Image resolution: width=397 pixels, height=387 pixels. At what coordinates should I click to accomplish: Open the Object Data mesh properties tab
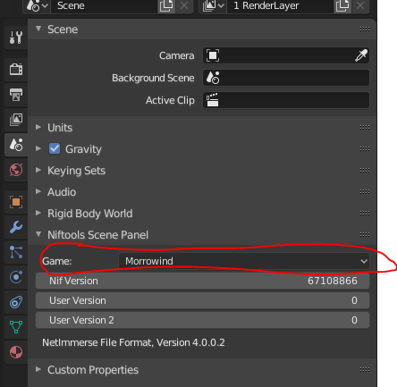point(16,327)
